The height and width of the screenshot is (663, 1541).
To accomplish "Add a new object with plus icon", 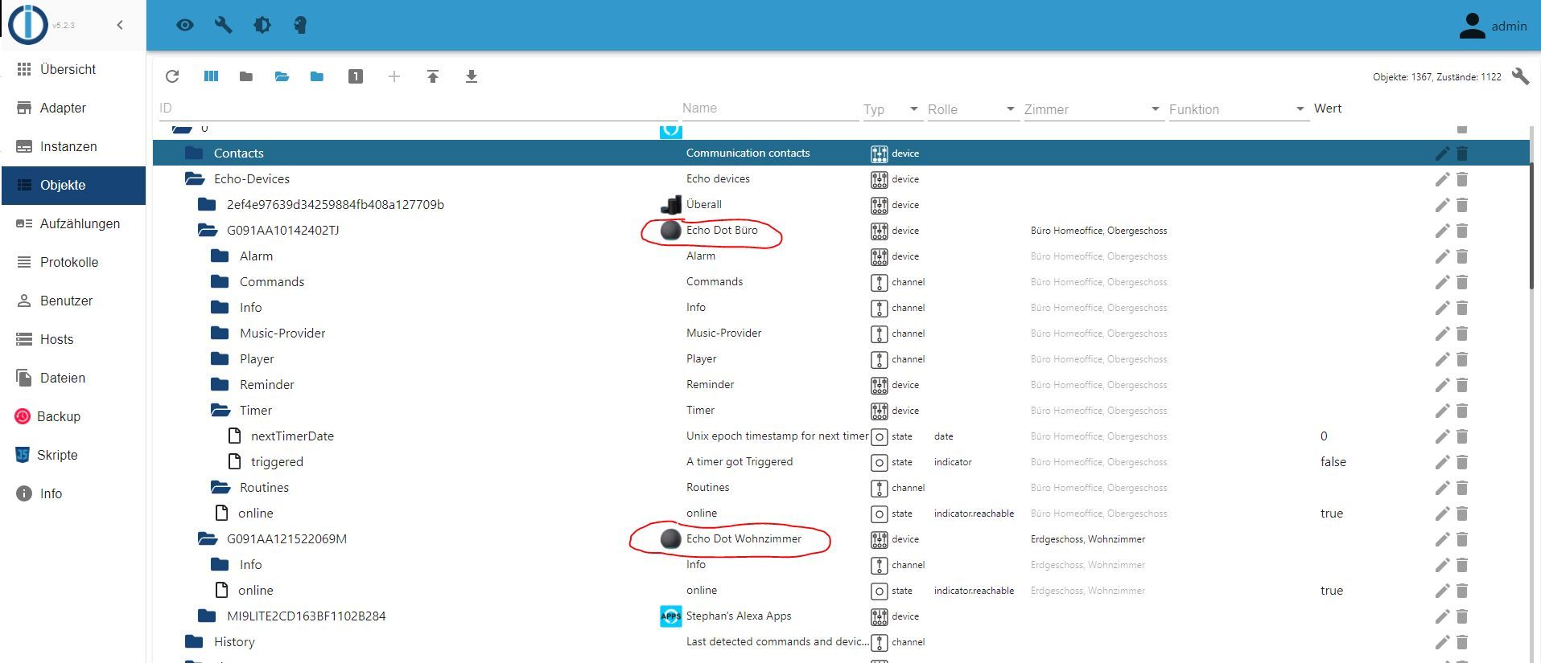I will 394,76.
